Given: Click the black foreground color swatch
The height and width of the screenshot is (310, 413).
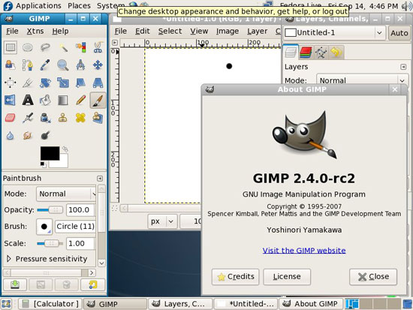Looking at the screenshot, I should point(50,153).
